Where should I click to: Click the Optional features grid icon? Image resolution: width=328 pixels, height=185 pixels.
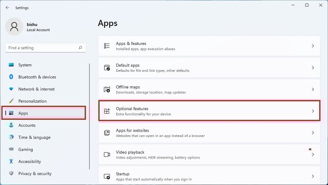[107, 111]
